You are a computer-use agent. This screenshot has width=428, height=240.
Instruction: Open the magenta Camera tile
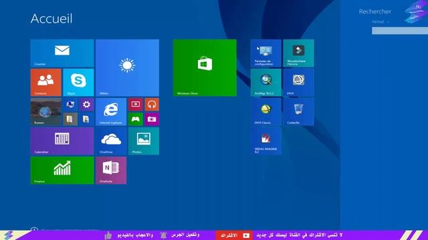coord(152,119)
